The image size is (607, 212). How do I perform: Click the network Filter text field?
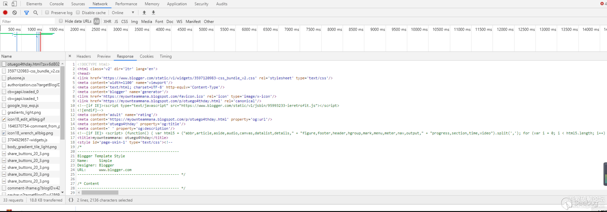coord(28,22)
